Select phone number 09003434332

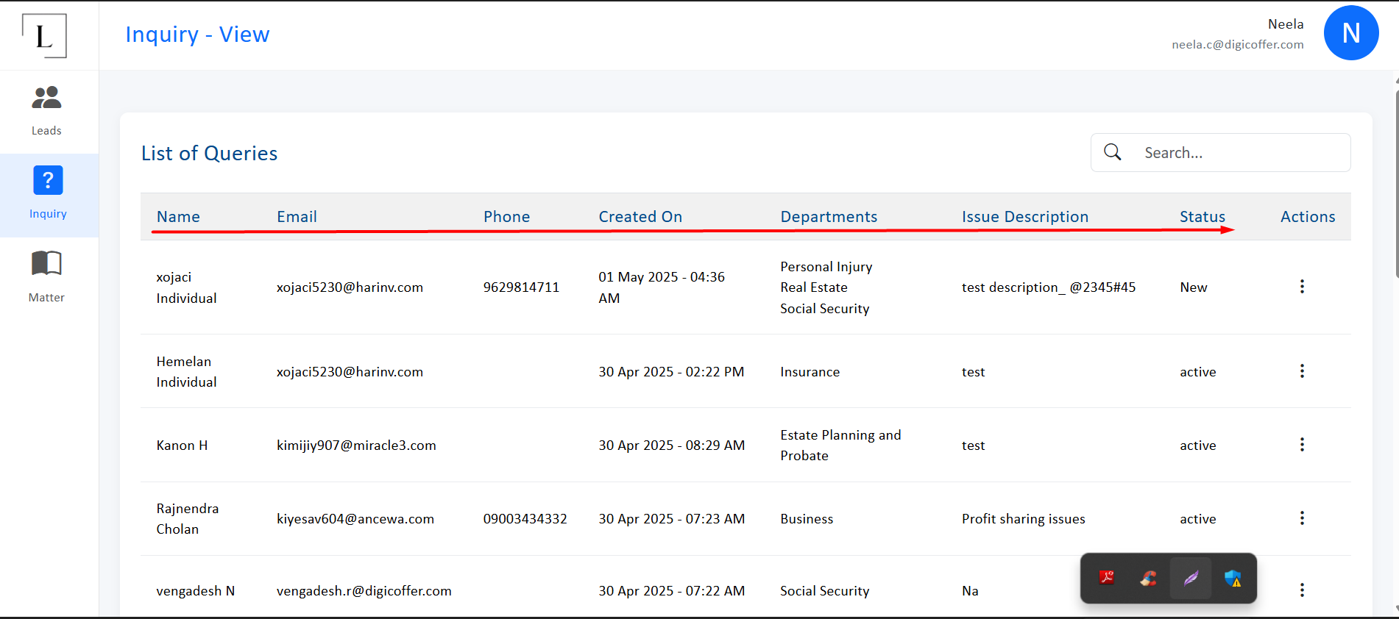pyautogui.click(x=525, y=519)
